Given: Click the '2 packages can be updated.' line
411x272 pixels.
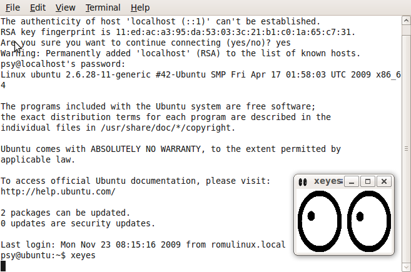Looking at the screenshot, I should (65, 213).
